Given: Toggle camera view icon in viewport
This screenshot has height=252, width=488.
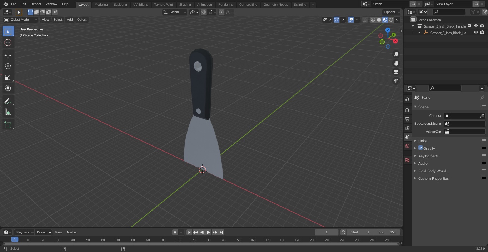Looking at the screenshot, I should click(396, 72).
